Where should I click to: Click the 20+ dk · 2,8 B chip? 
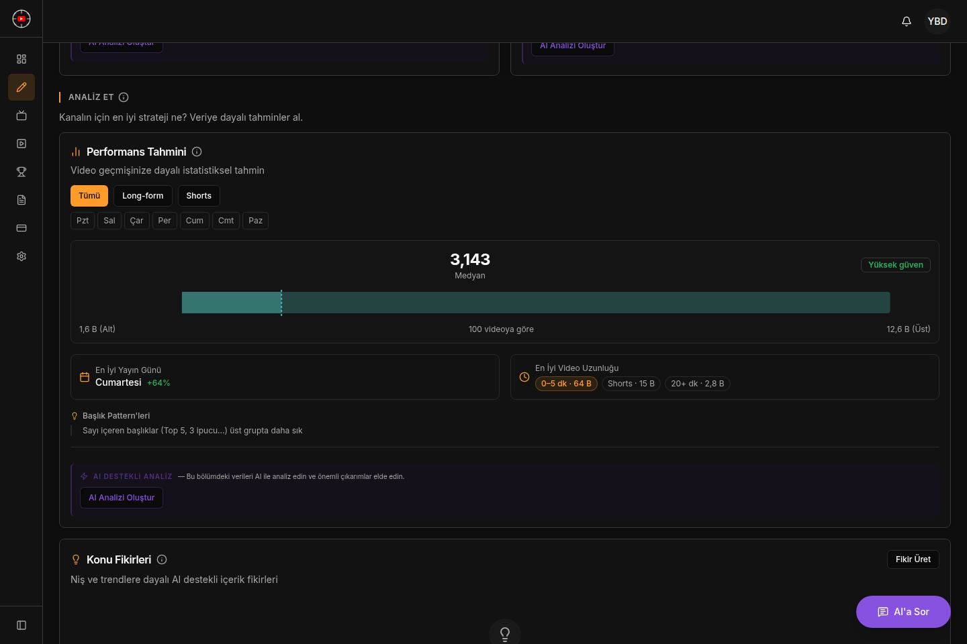click(x=698, y=384)
